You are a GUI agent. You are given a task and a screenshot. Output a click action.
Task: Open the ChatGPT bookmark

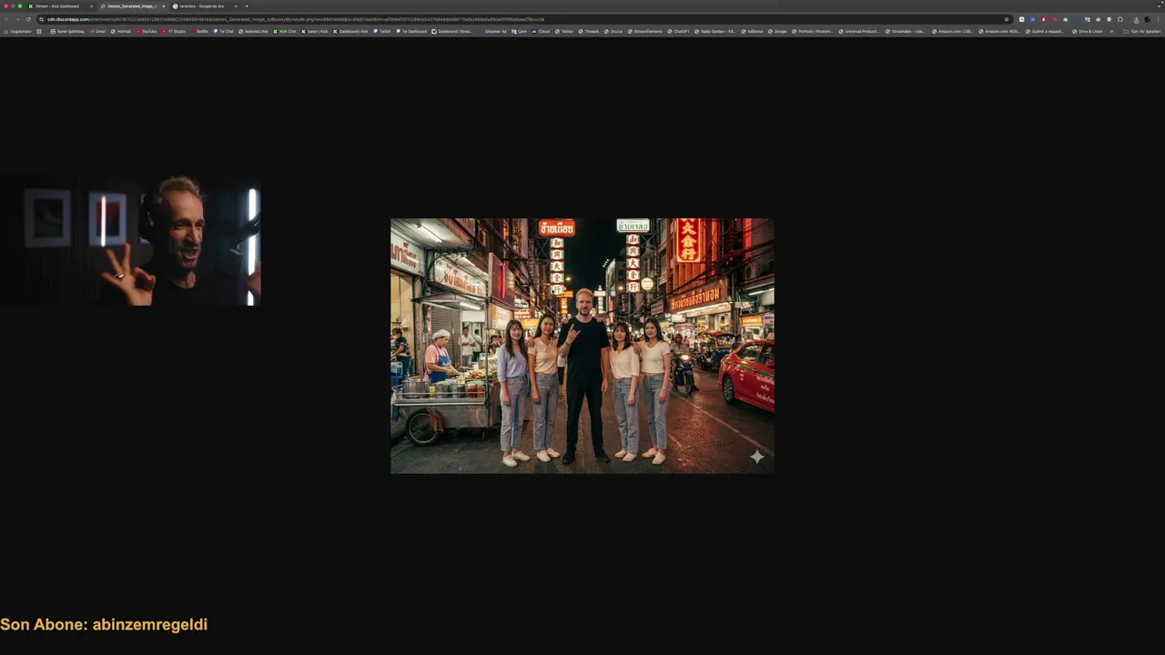(x=678, y=31)
